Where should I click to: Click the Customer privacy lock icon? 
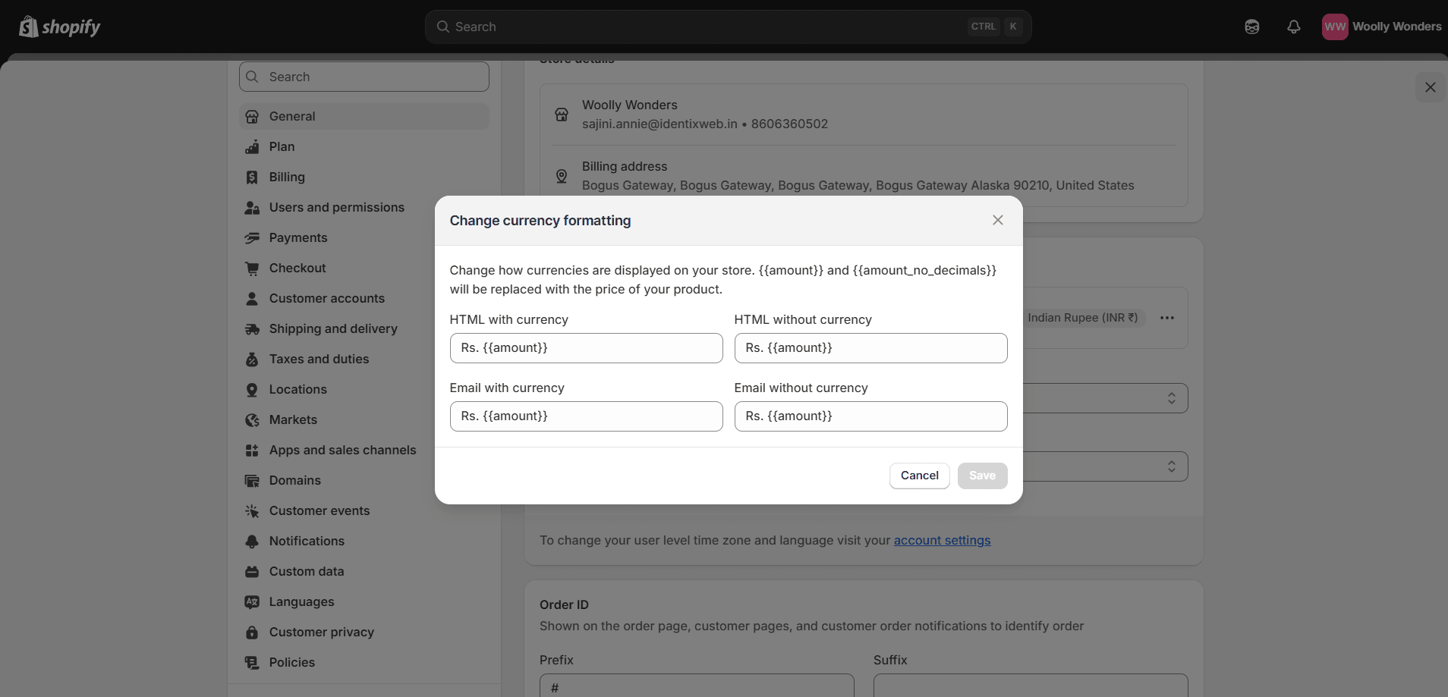coord(252,632)
